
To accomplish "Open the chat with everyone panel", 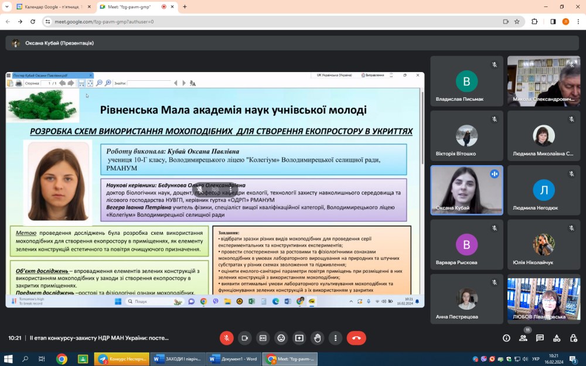I will point(540,338).
